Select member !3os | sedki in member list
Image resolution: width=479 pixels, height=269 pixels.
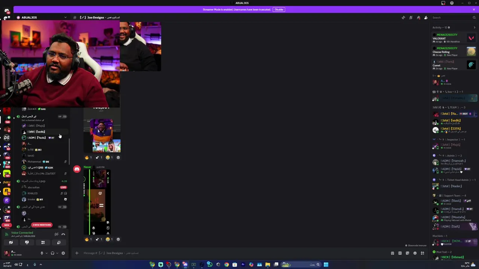pyautogui.click(x=454, y=122)
